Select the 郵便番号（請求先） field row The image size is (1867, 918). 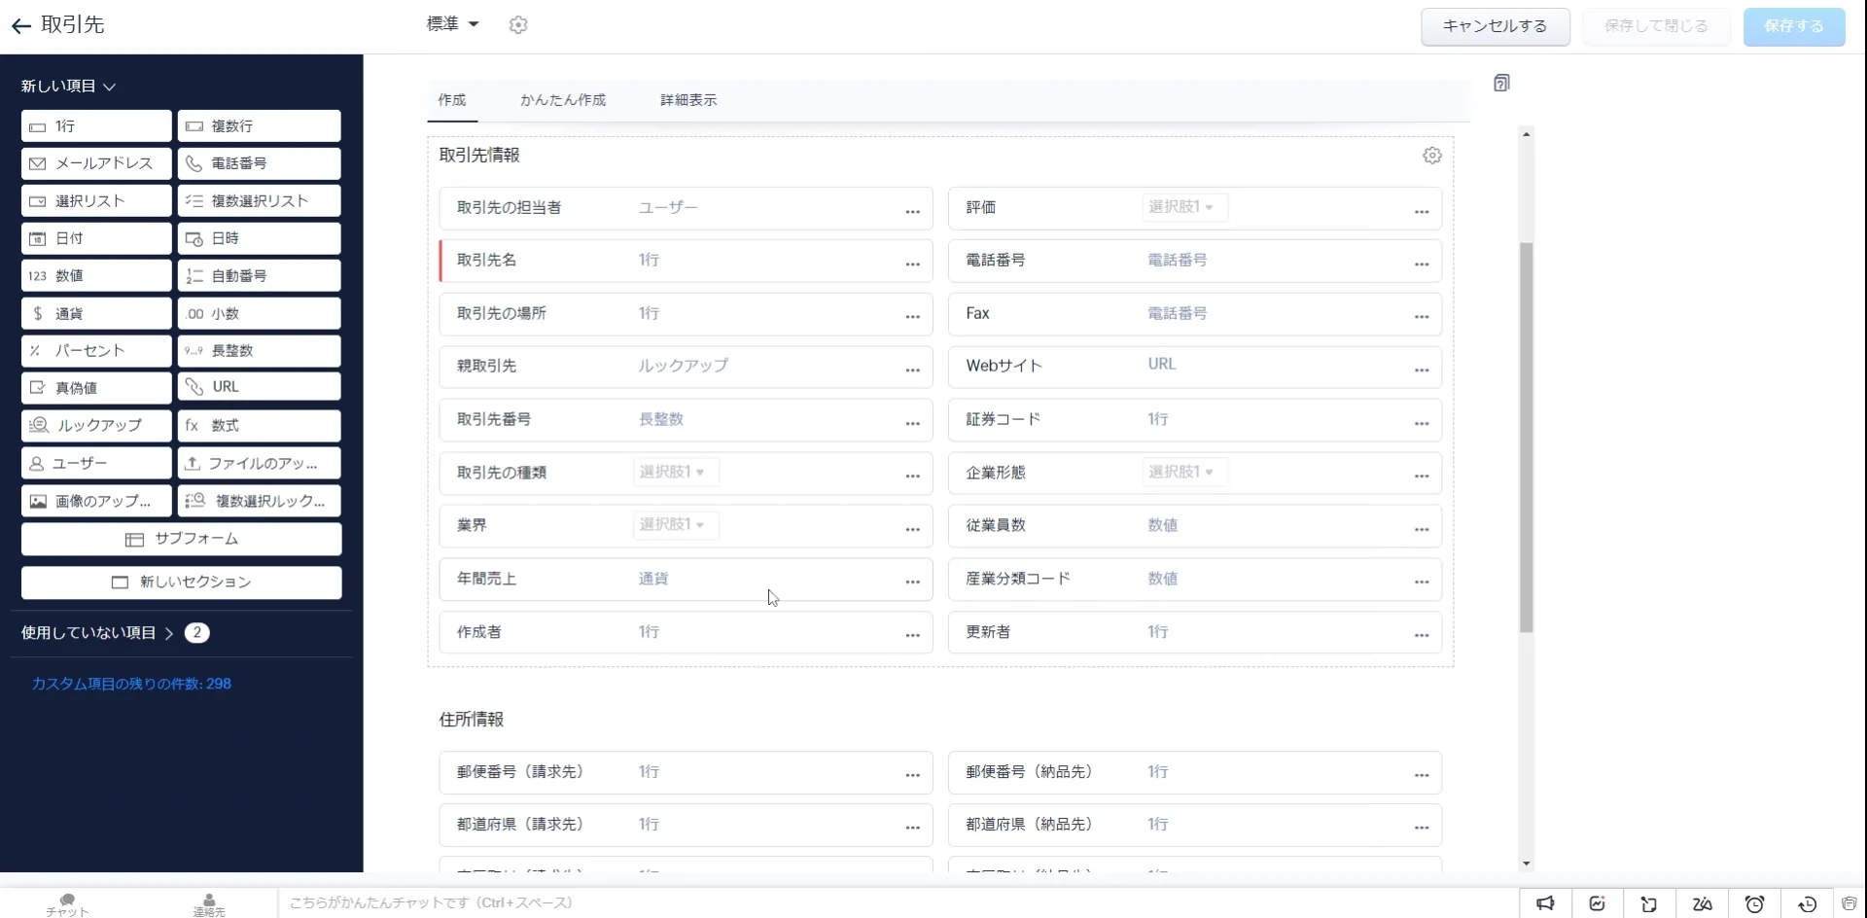tap(686, 772)
